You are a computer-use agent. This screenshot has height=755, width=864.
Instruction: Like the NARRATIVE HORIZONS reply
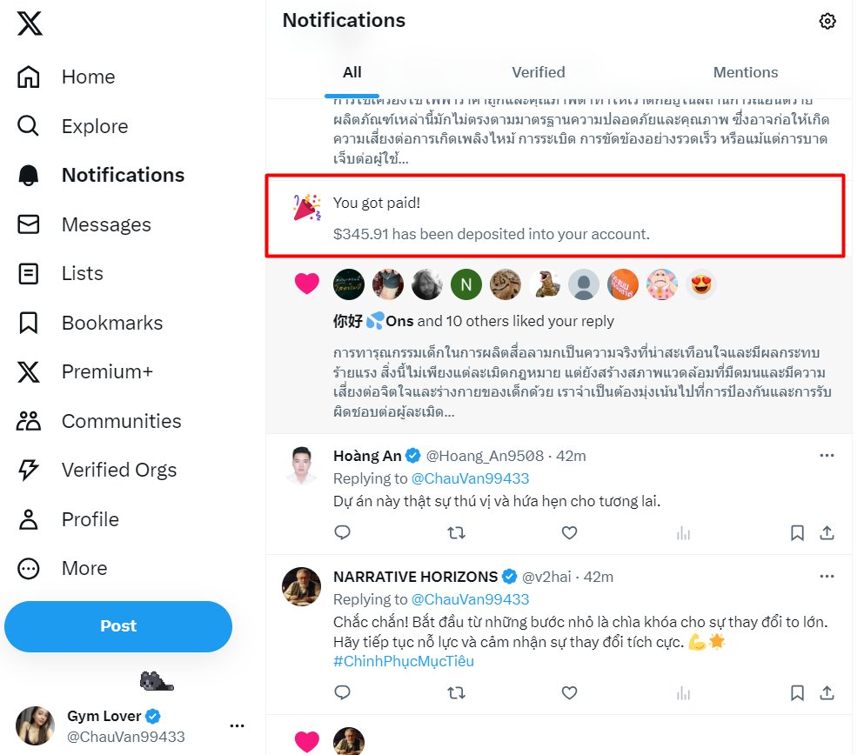pyautogui.click(x=569, y=693)
